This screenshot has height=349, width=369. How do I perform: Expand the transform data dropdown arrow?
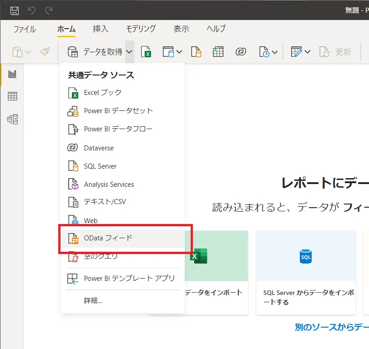pos(307,52)
